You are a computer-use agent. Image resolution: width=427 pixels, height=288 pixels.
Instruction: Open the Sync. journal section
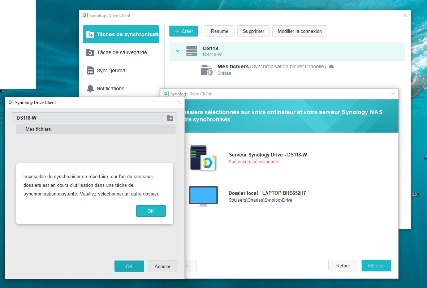121,70
